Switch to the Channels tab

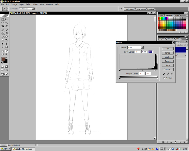[170, 39]
